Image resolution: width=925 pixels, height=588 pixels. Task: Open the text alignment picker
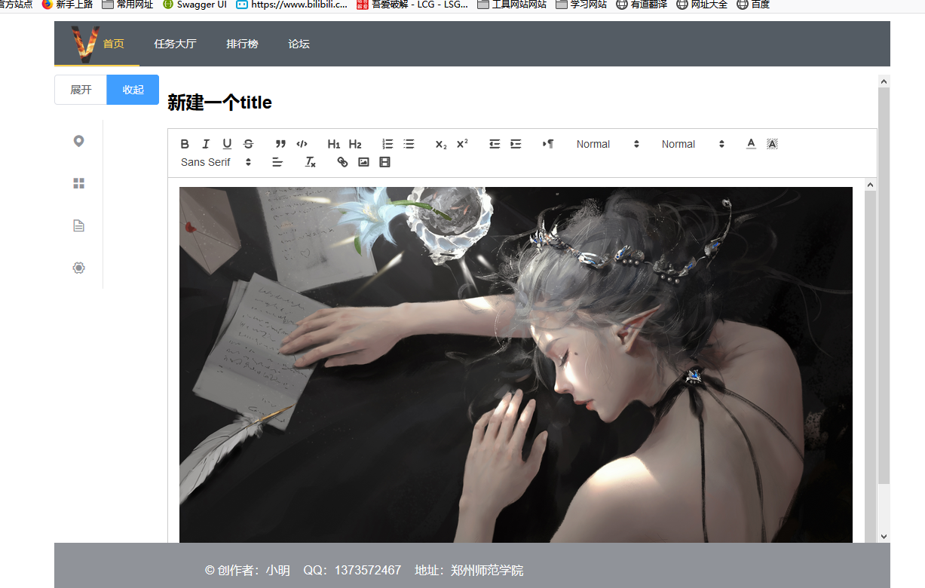277,162
